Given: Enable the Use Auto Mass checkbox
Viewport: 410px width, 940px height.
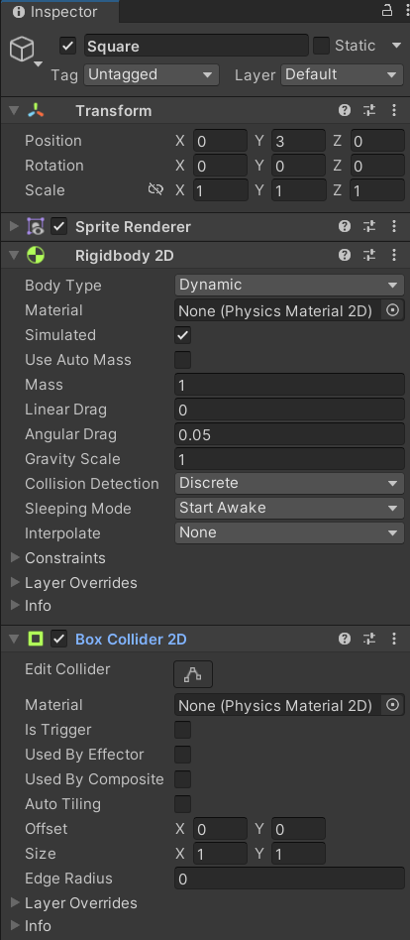Looking at the screenshot, I should 182,360.
